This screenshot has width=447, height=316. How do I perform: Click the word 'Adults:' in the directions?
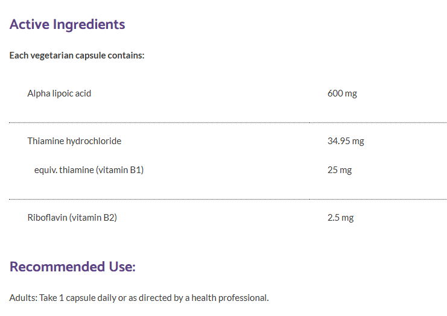23,298
